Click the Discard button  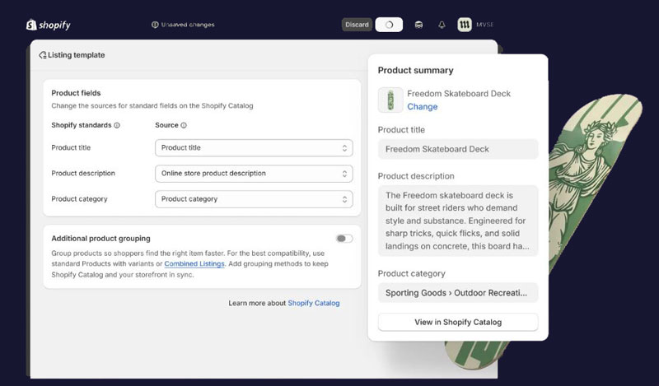pos(357,25)
